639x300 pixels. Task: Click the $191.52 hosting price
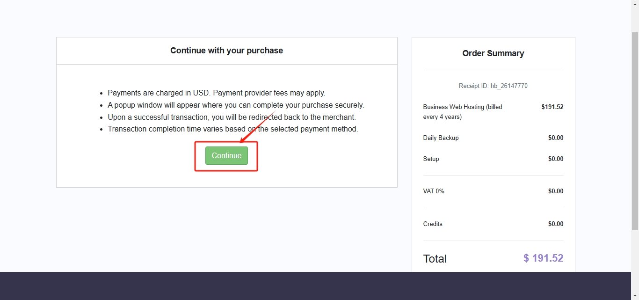[552, 107]
